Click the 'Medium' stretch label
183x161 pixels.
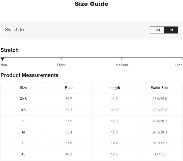click(x=122, y=65)
